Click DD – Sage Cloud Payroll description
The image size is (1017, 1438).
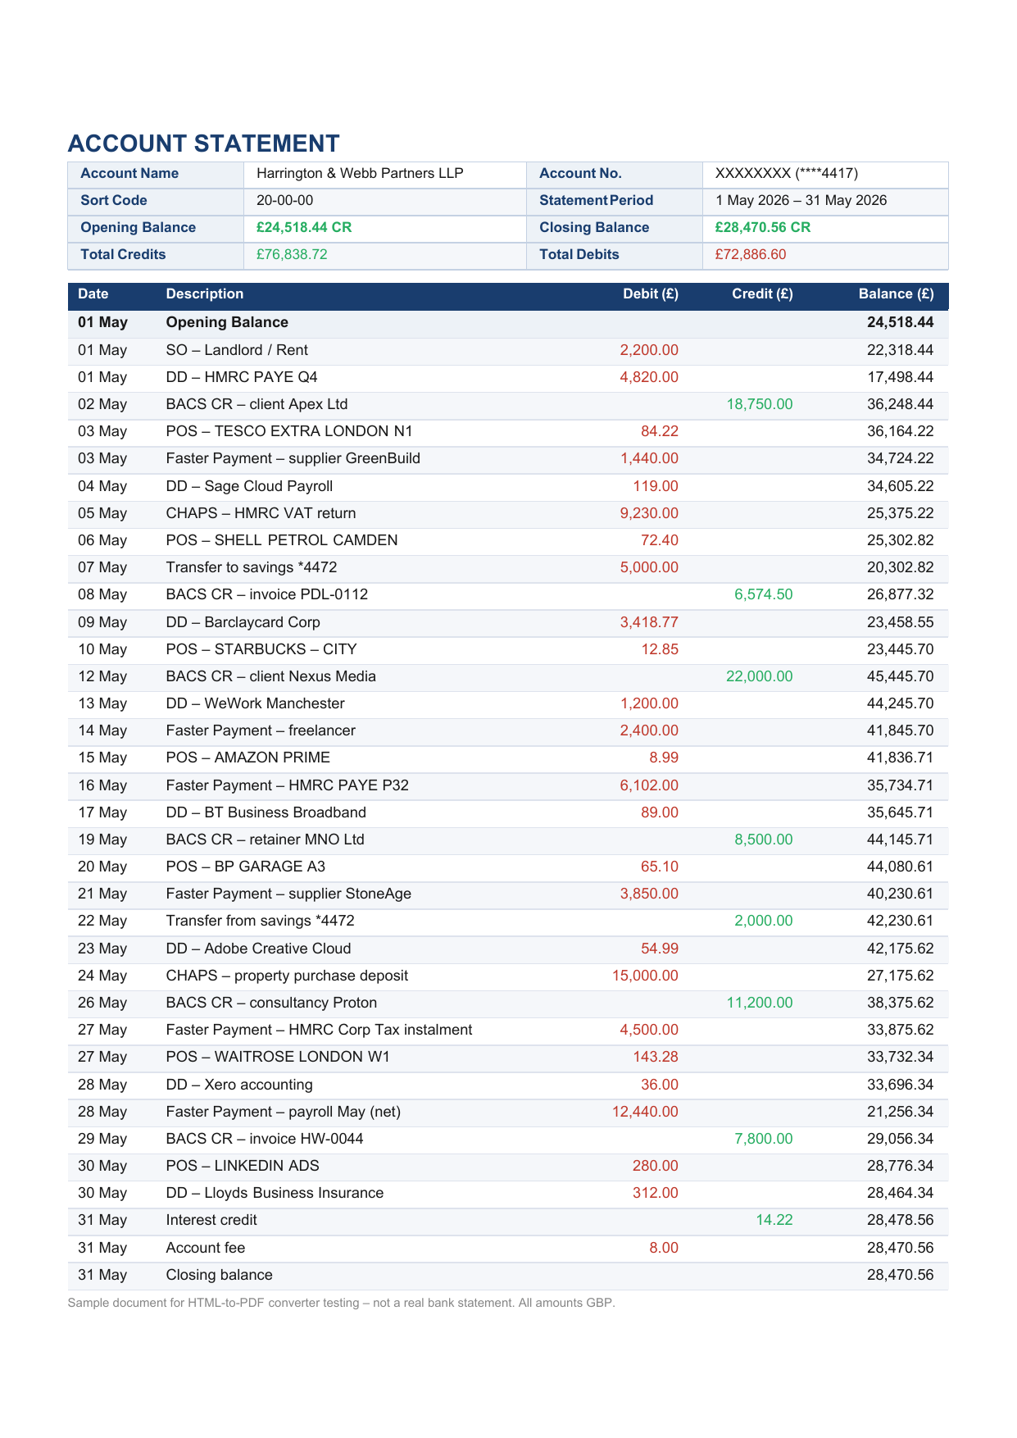coord(249,486)
